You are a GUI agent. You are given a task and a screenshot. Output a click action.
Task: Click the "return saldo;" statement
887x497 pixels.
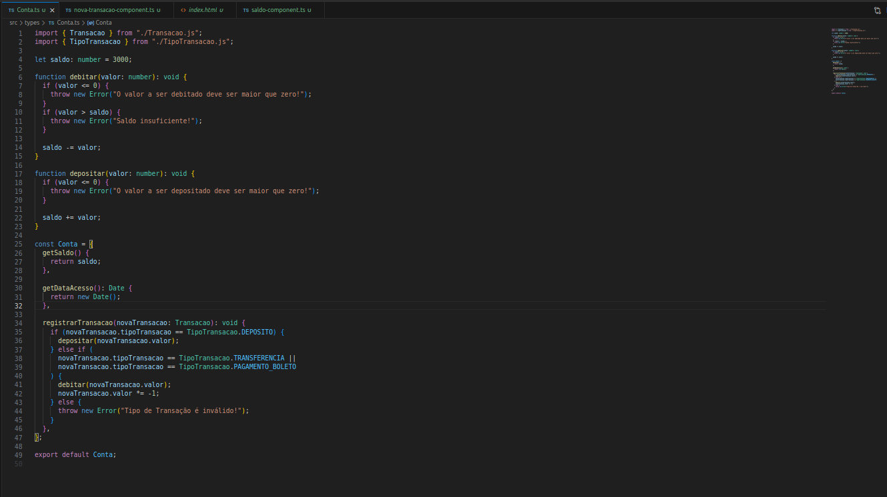75,261
